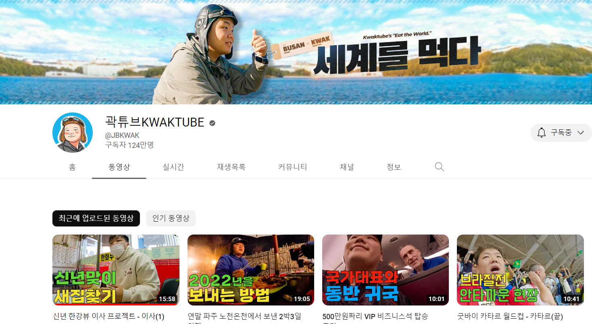
Task: Open the 커뮤니티 tab
Action: point(293,167)
